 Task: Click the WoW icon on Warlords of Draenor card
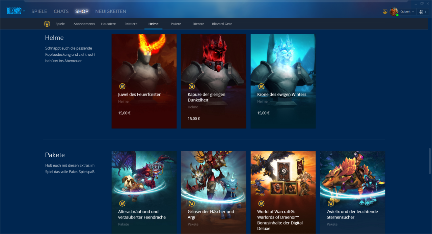(261, 203)
